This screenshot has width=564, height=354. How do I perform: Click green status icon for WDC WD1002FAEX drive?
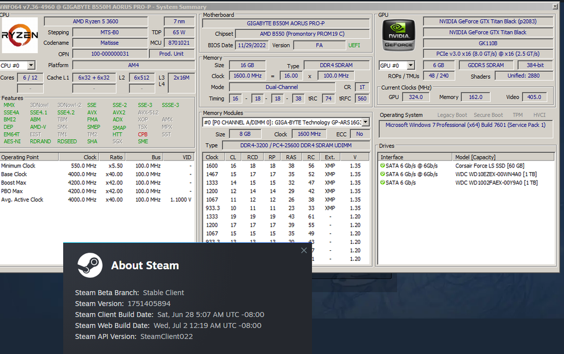382,183
